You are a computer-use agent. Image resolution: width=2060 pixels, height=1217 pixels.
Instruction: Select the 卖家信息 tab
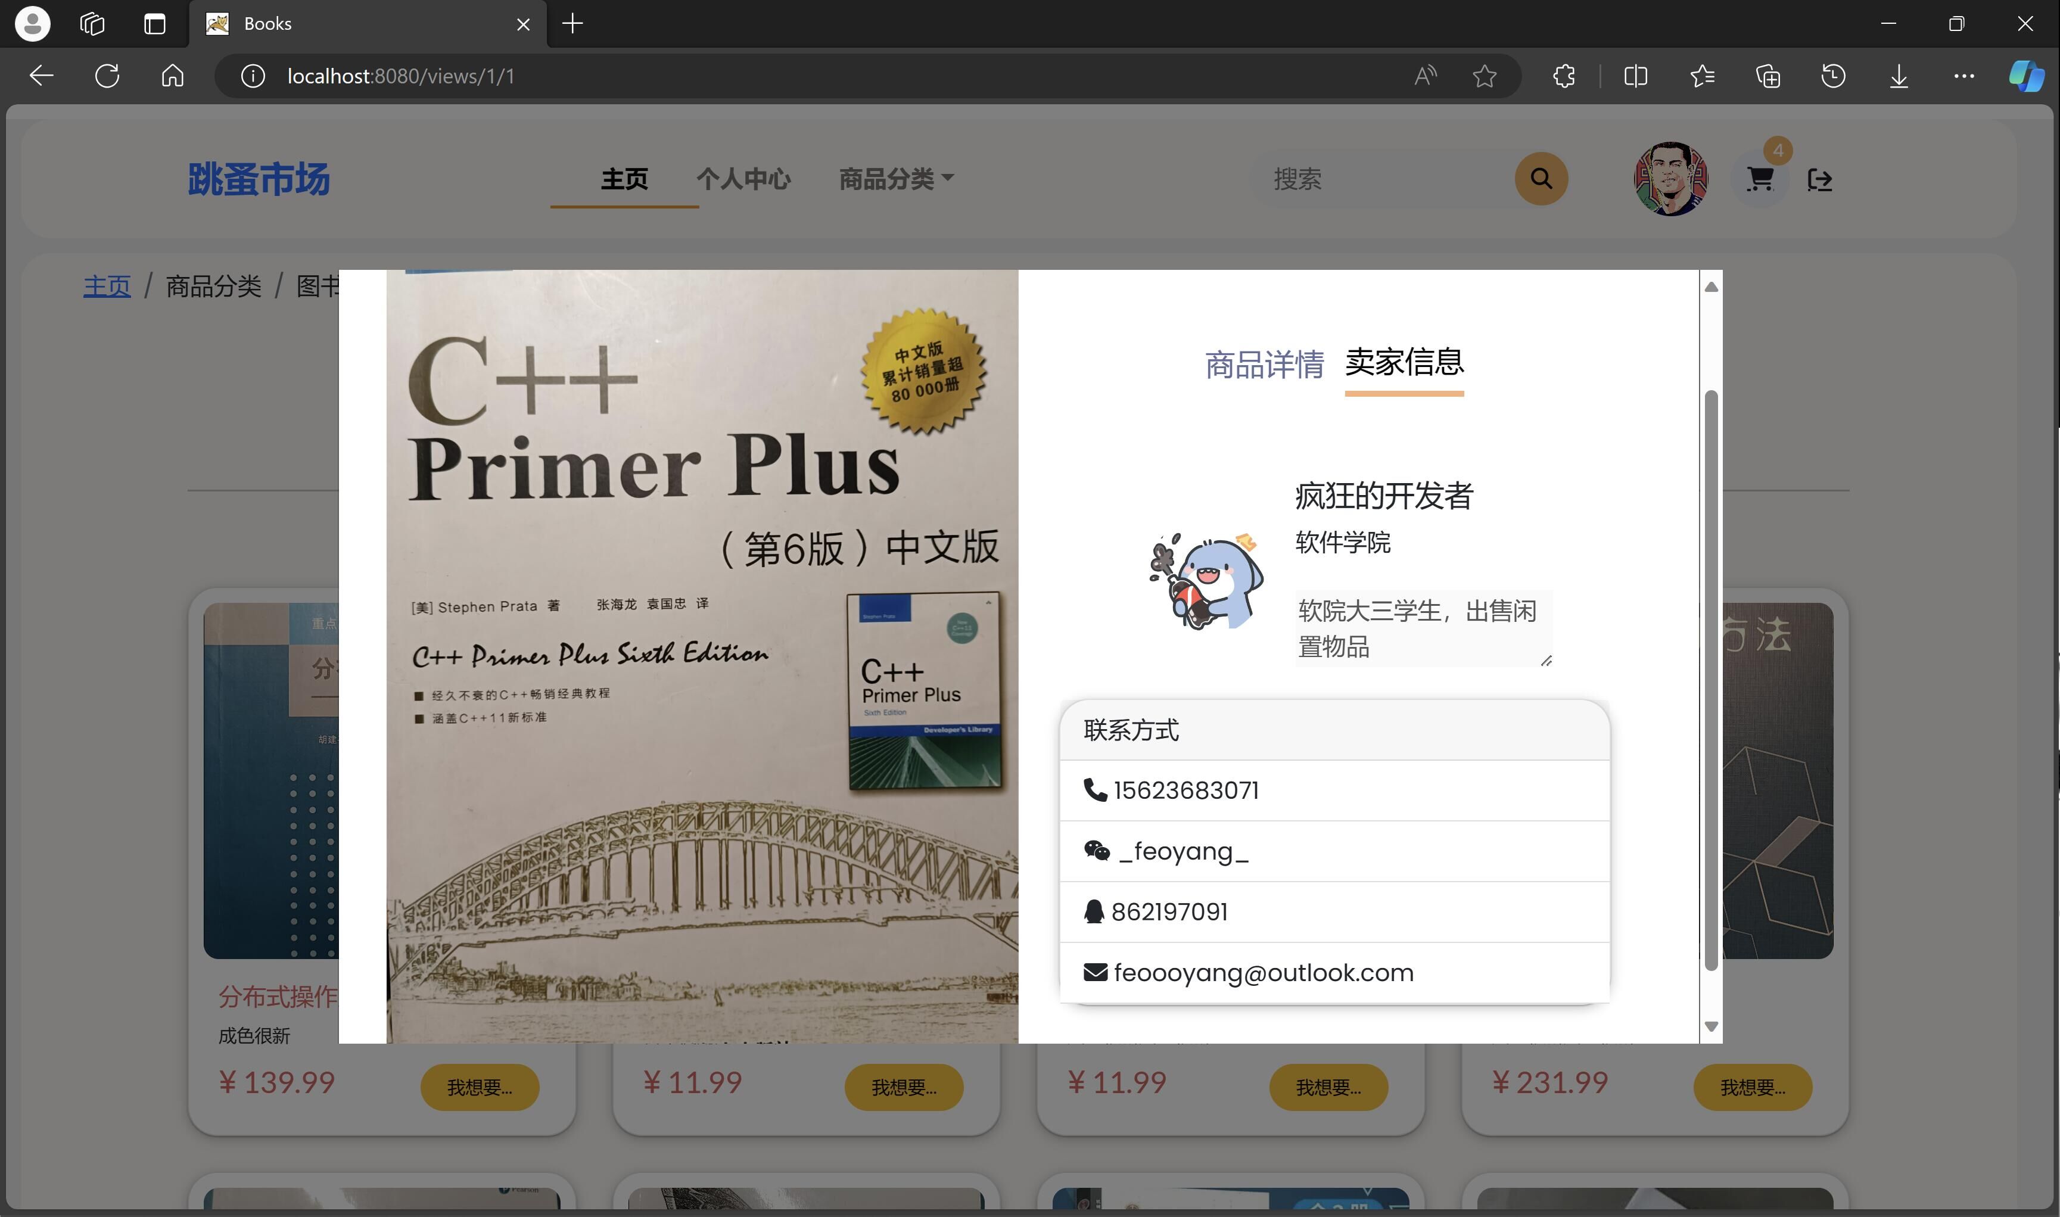click(x=1404, y=362)
